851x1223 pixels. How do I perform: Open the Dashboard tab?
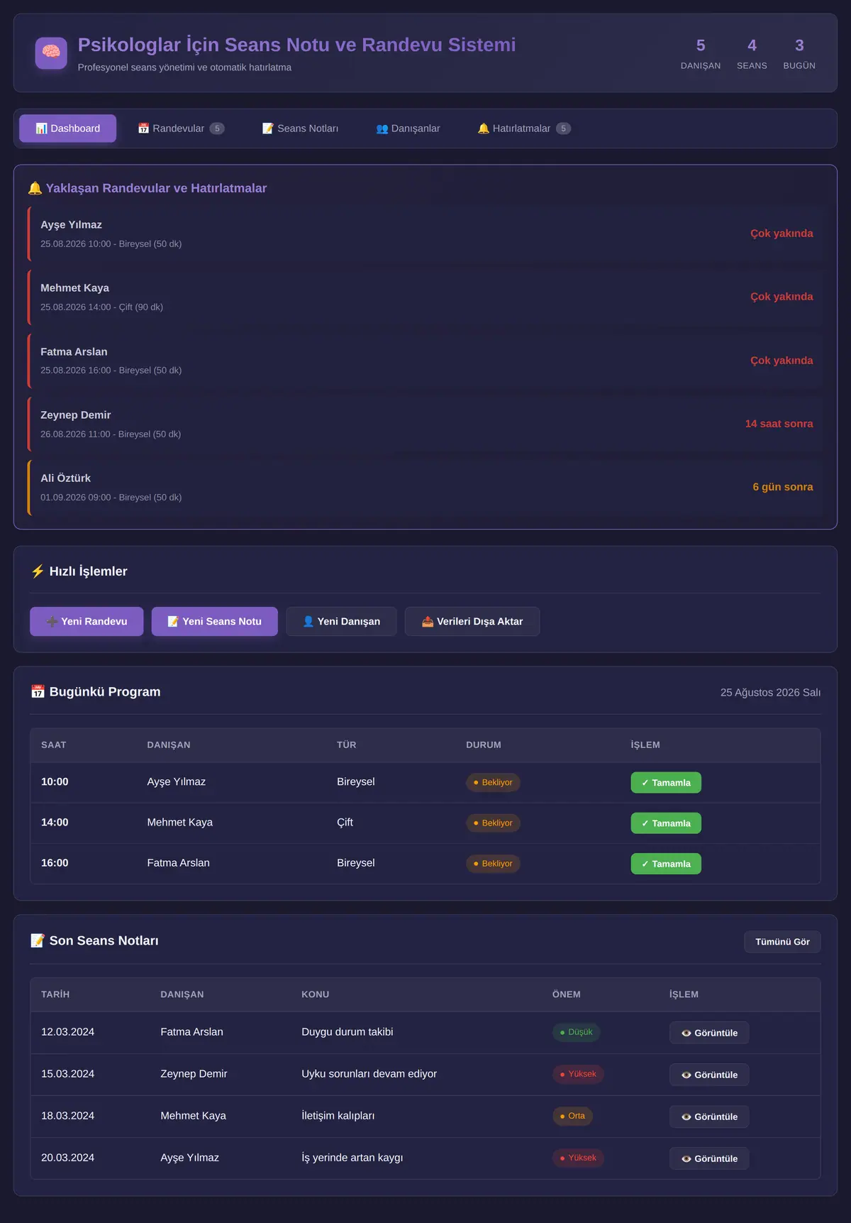tap(68, 128)
